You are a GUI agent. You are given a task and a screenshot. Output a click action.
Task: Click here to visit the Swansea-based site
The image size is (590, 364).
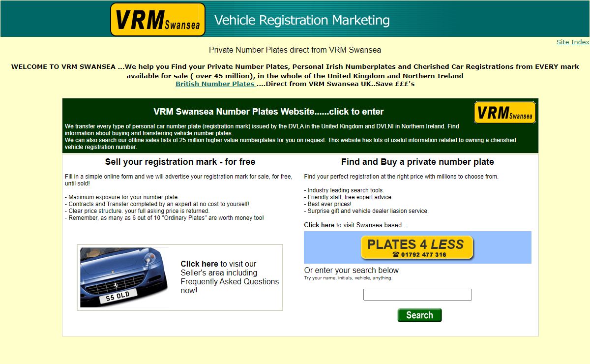click(x=319, y=225)
